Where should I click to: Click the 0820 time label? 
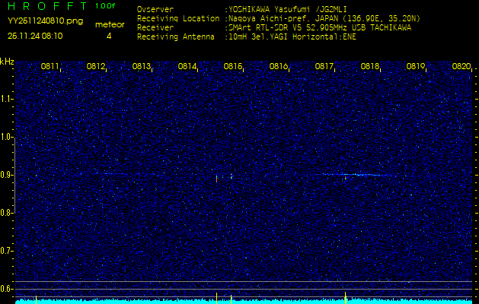click(x=461, y=67)
